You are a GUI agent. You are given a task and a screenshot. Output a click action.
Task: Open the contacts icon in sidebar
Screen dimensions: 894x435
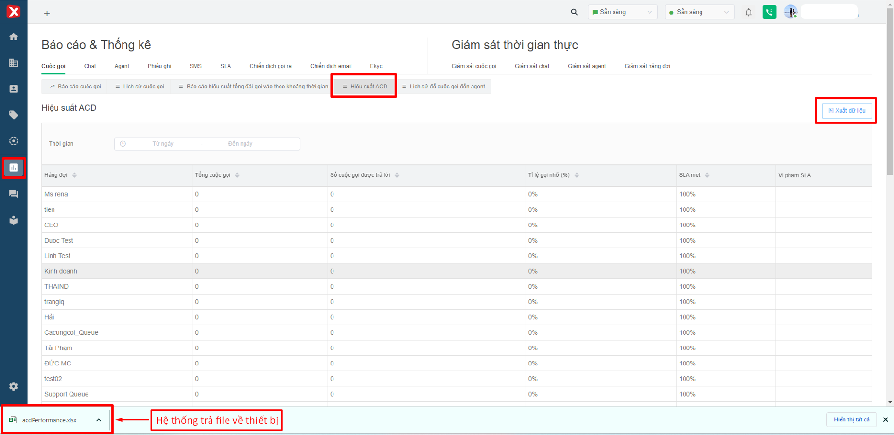coord(14,89)
